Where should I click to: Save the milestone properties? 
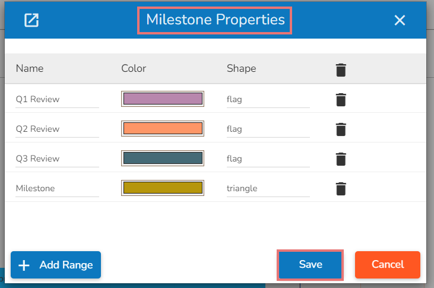[311, 265]
